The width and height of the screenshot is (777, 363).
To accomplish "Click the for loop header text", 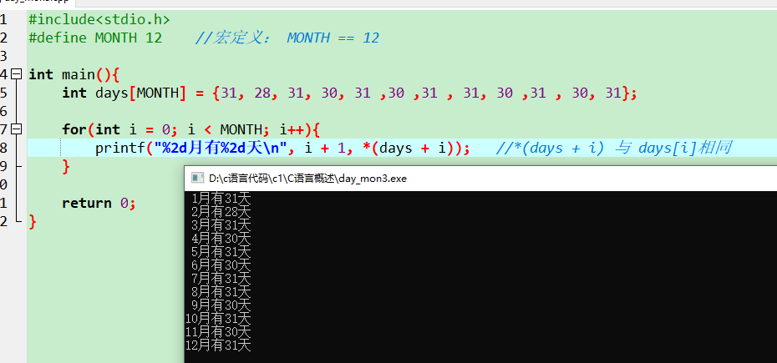I will pos(191,129).
